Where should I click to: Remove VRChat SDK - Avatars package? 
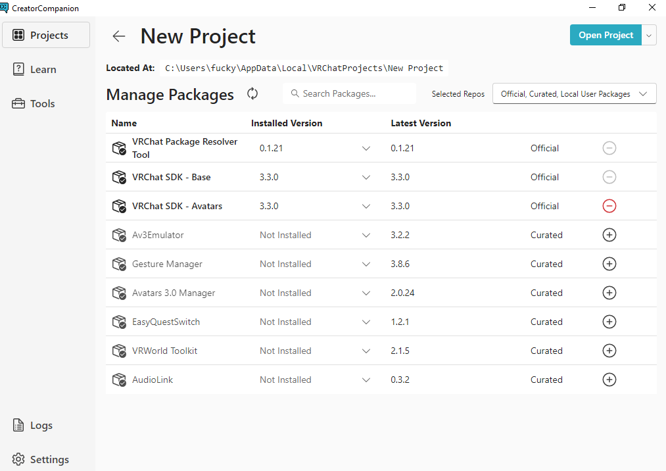609,206
